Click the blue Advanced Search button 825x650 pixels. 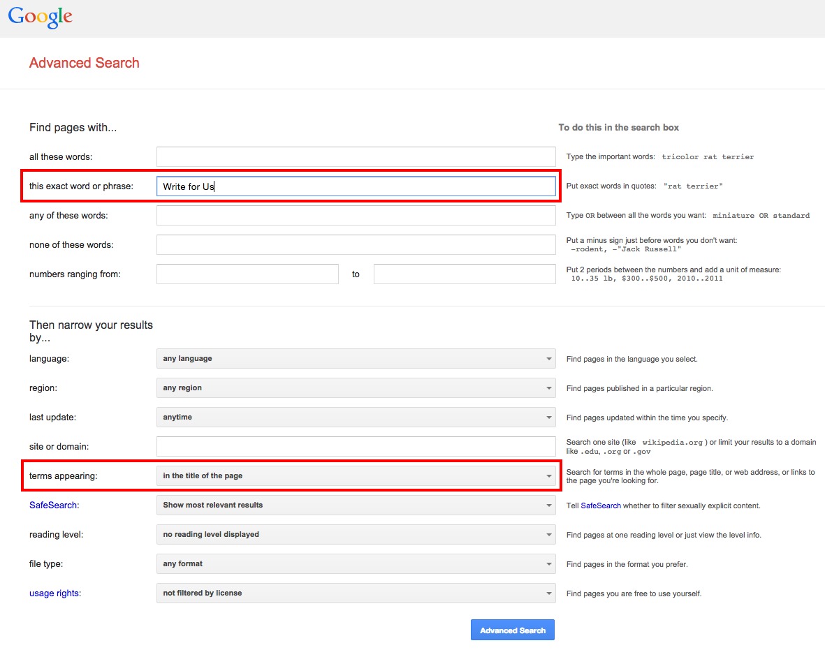click(x=513, y=630)
